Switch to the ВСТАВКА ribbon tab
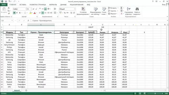This screenshot has height=95, width=169. pyautogui.click(x=23, y=5)
